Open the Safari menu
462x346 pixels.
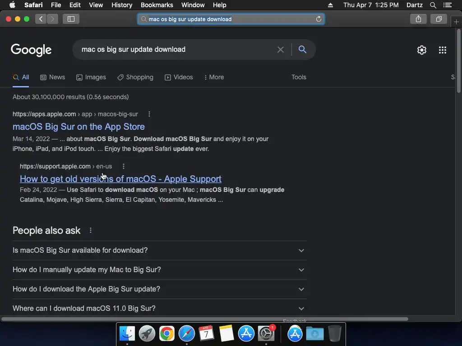click(33, 5)
